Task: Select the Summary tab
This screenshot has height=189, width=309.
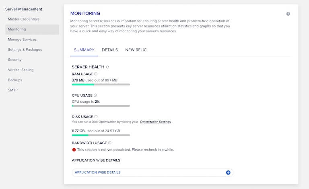Action: click(84, 50)
